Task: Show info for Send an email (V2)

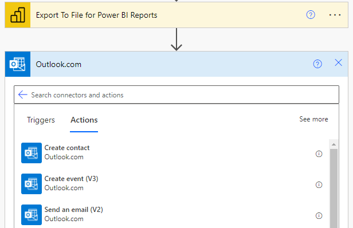Action: (319, 215)
